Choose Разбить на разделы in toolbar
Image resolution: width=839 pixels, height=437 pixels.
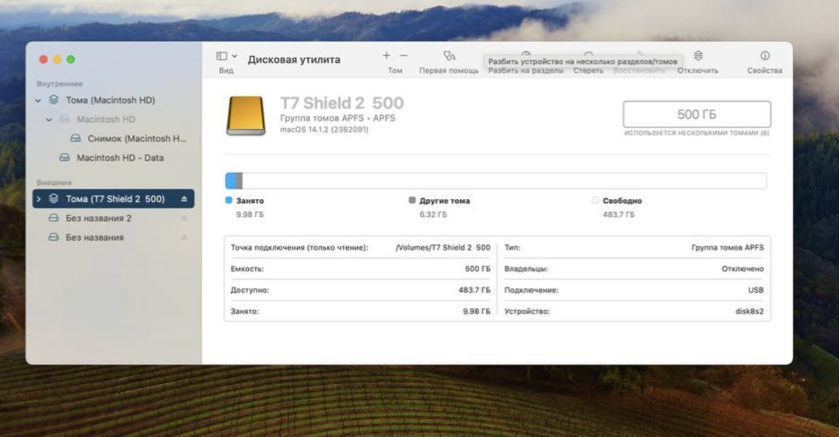(526, 70)
